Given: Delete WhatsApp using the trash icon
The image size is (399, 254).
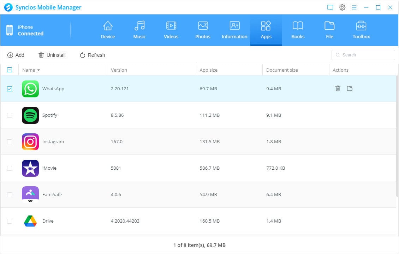Looking at the screenshot, I should 338,89.
